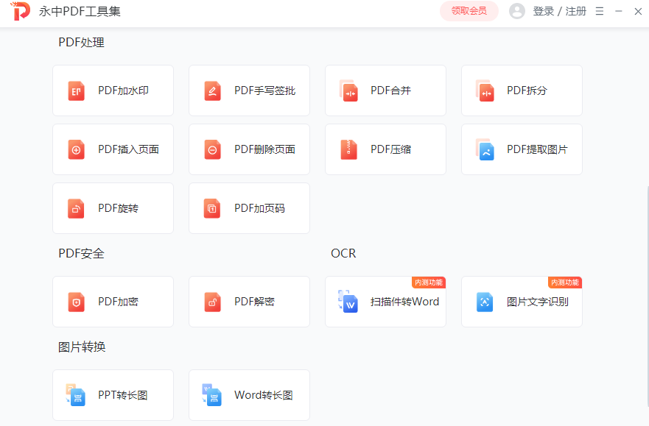Viewport: 649px width, 426px height.
Task: Click the PDF加页码 label text
Action: pos(259,209)
